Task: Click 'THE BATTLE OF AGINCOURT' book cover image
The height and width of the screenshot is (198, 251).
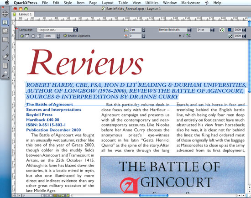Action: tap(173, 175)
